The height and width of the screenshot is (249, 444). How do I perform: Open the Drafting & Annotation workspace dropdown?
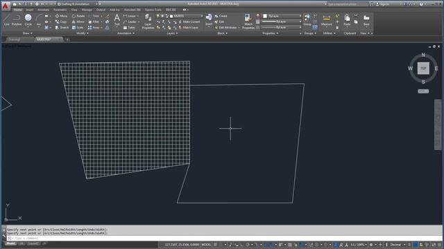[x=78, y=4]
